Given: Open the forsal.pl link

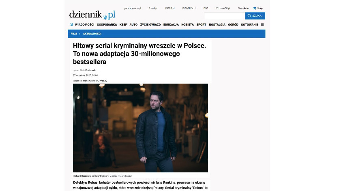Looking at the screenshot, I should [x=153, y=8].
